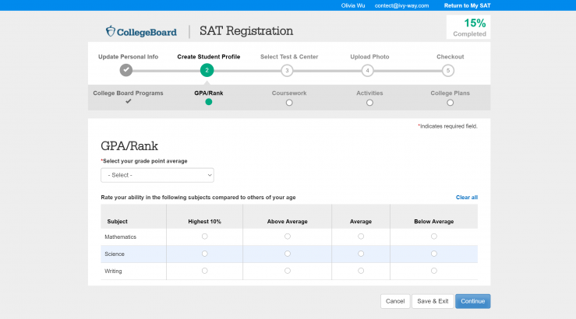576x319 pixels.
Task: Mark Writing as Below Average
Action: click(434, 271)
